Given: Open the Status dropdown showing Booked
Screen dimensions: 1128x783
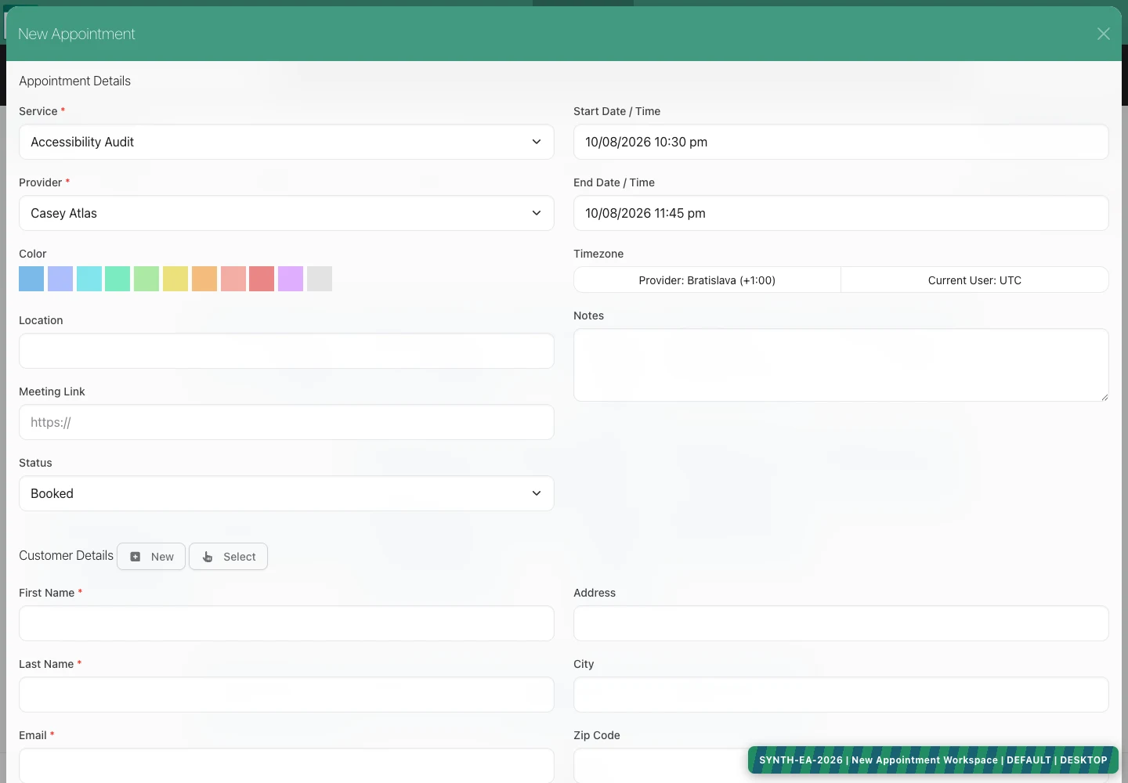Looking at the screenshot, I should pyautogui.click(x=287, y=493).
